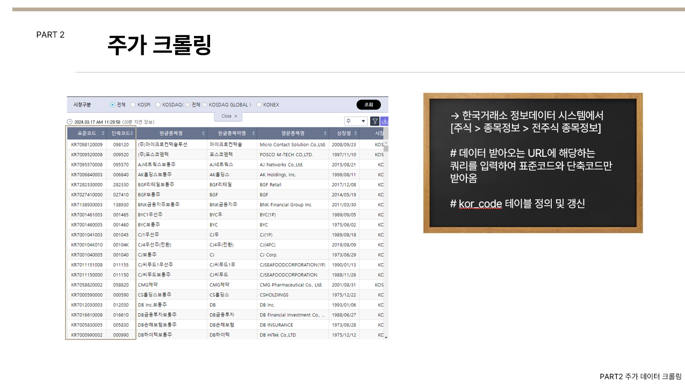Click the PART2 주가 데이터 크롤링 footer
The image size is (685, 384).
(640, 376)
